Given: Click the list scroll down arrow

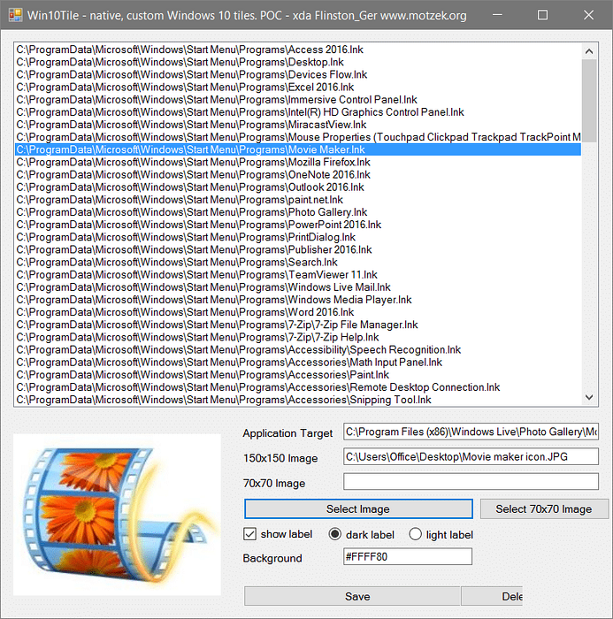Looking at the screenshot, I should click(x=589, y=398).
